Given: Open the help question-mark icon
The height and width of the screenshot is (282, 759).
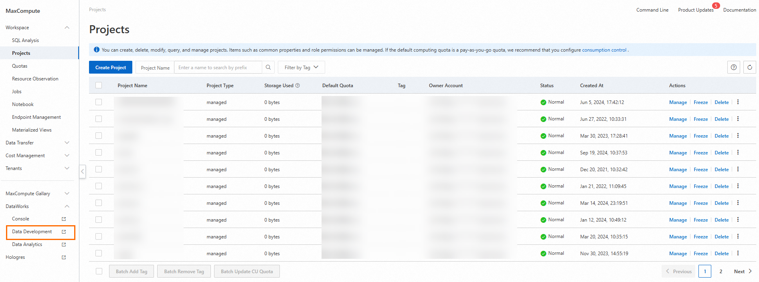Looking at the screenshot, I should [733, 67].
